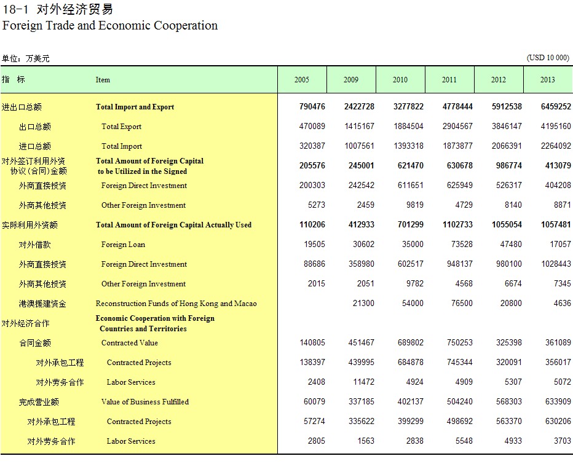Select the cell value 1028443
Viewport: 573px width, 464px height.
click(556, 264)
